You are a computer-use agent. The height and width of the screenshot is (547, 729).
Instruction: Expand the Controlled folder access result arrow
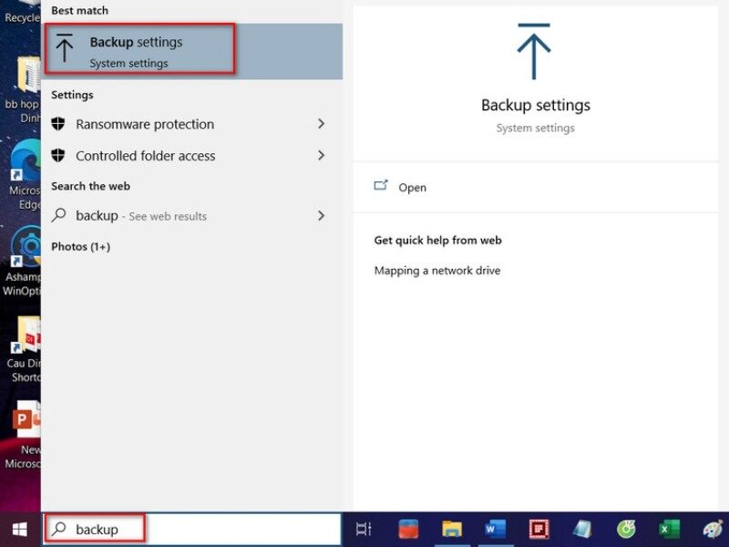(x=321, y=156)
